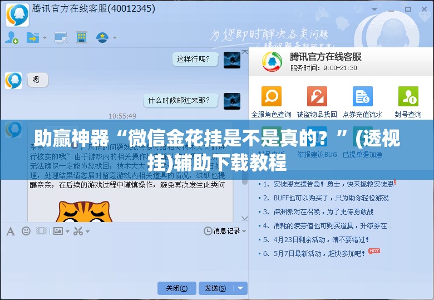
Task: Click the 10:55:49 timestamp
Action: [122, 116]
